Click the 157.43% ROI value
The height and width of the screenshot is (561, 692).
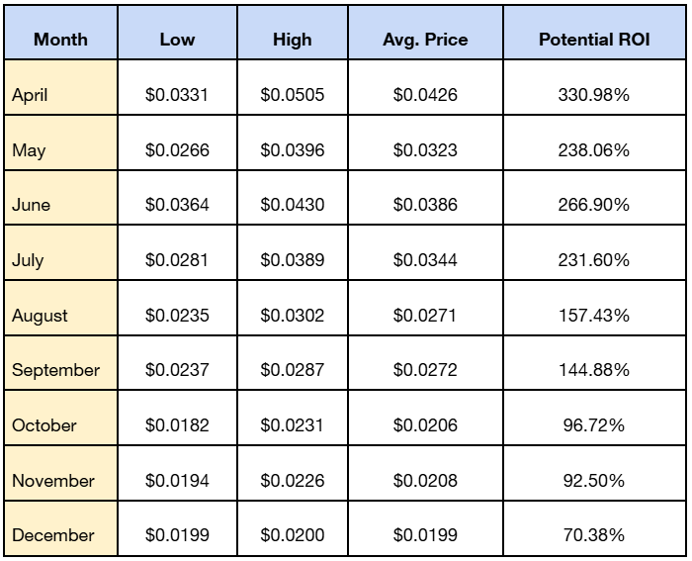593,316
